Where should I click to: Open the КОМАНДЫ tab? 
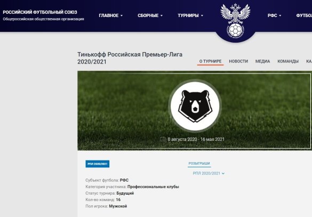288,61
